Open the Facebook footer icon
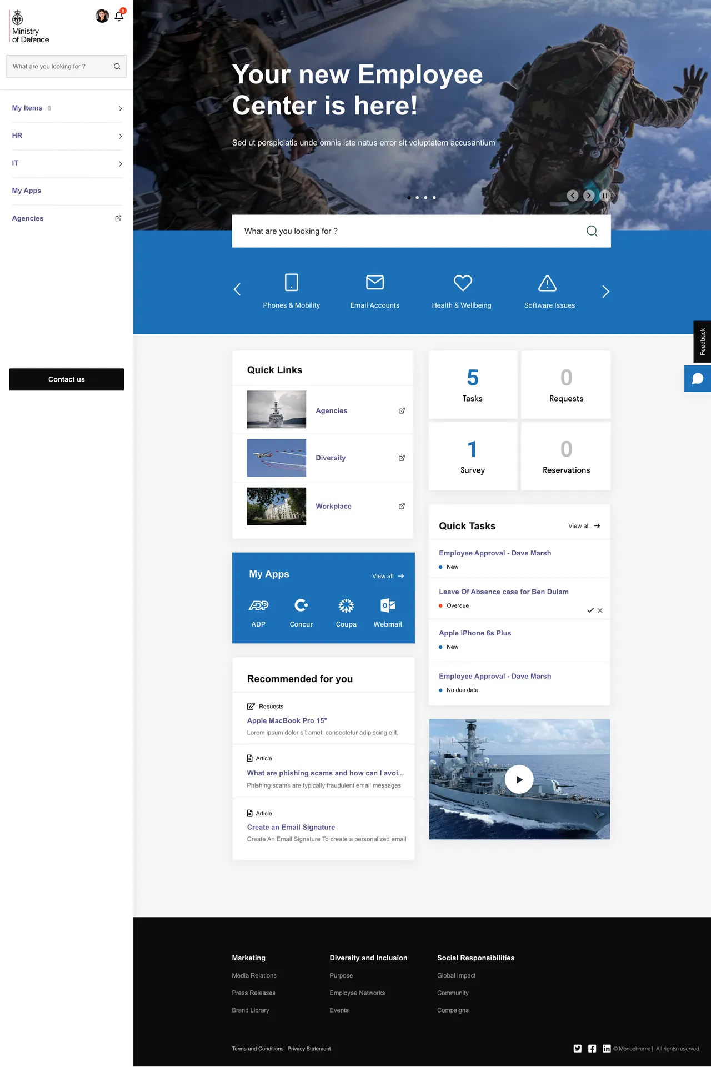The width and height of the screenshot is (711, 1067). [592, 1049]
